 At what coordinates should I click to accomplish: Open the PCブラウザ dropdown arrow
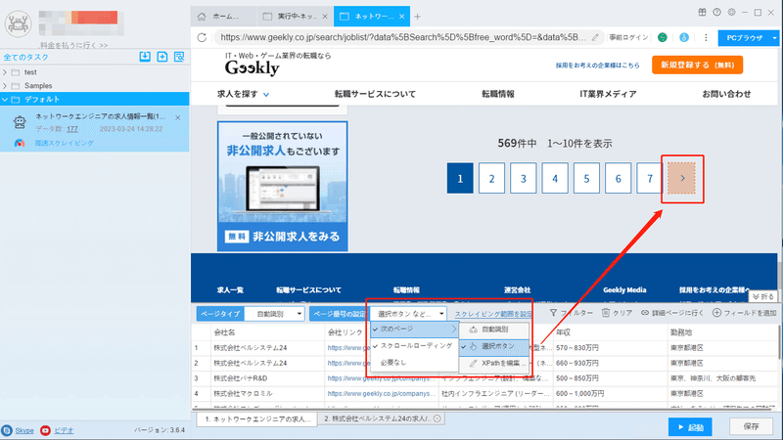click(774, 38)
